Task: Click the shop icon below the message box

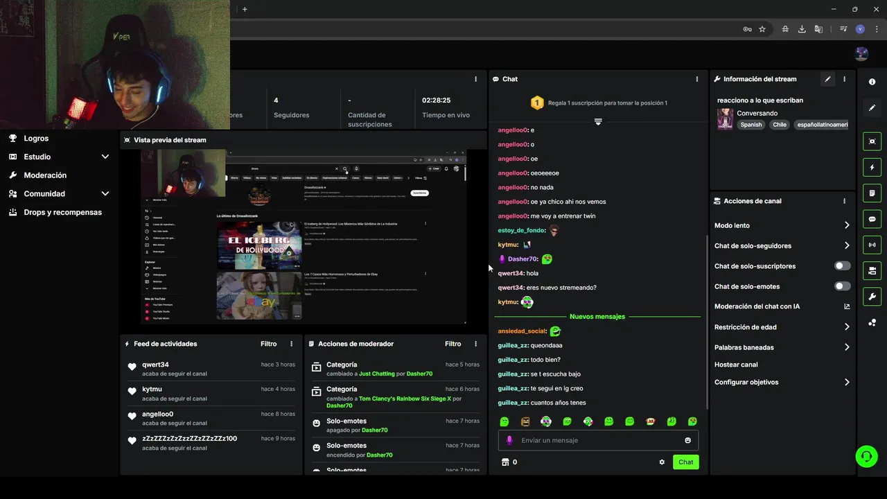Action: (x=505, y=462)
